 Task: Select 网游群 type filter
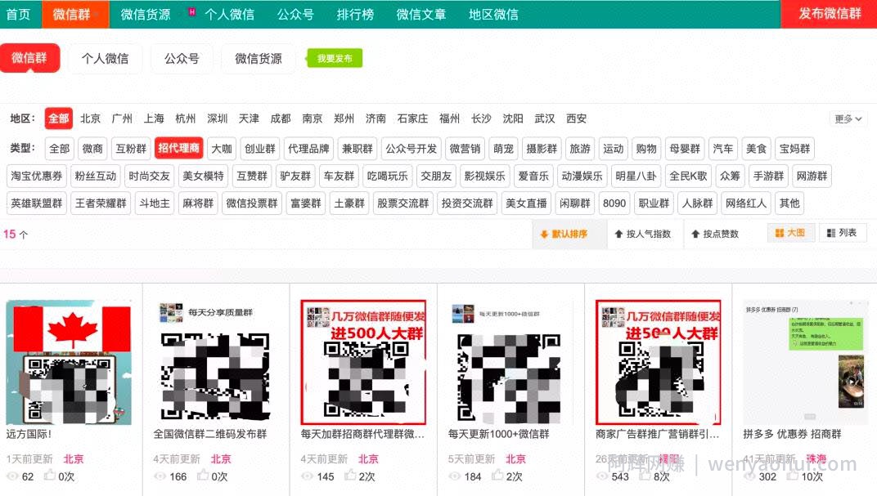(x=812, y=176)
